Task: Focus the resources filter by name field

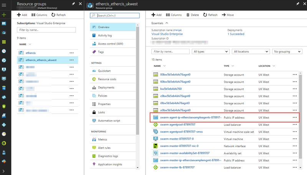Action: (170, 51)
